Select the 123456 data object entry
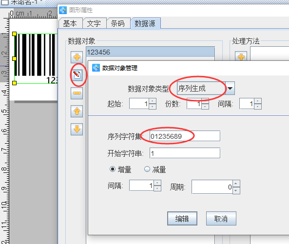 click(x=151, y=52)
